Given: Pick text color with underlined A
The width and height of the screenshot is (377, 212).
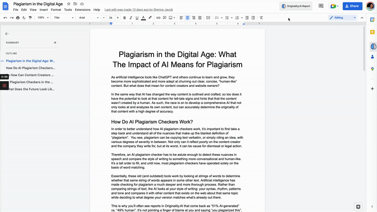Looking at the screenshot, I should click(143, 17).
